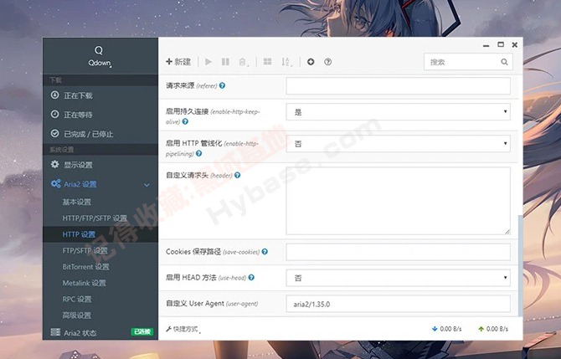Click help icon beside 自定义请求头 header
561x359 pixels.
point(237,175)
